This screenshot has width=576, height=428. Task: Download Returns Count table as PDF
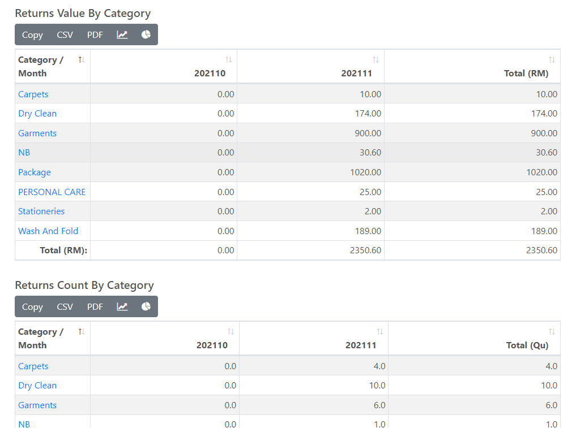[95, 306]
